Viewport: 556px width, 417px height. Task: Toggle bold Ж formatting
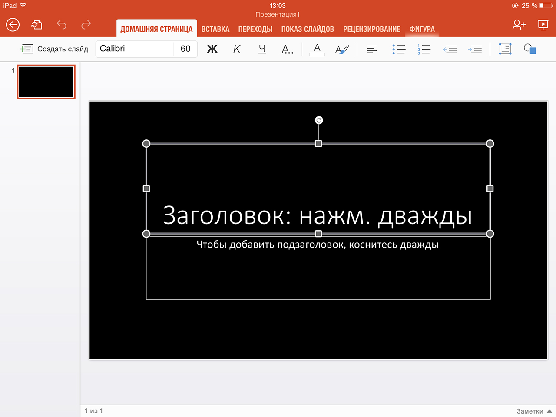tap(212, 49)
